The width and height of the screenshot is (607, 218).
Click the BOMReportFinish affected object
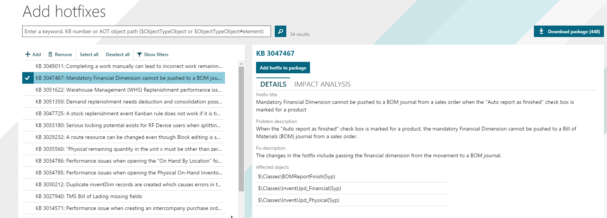coord(297,176)
